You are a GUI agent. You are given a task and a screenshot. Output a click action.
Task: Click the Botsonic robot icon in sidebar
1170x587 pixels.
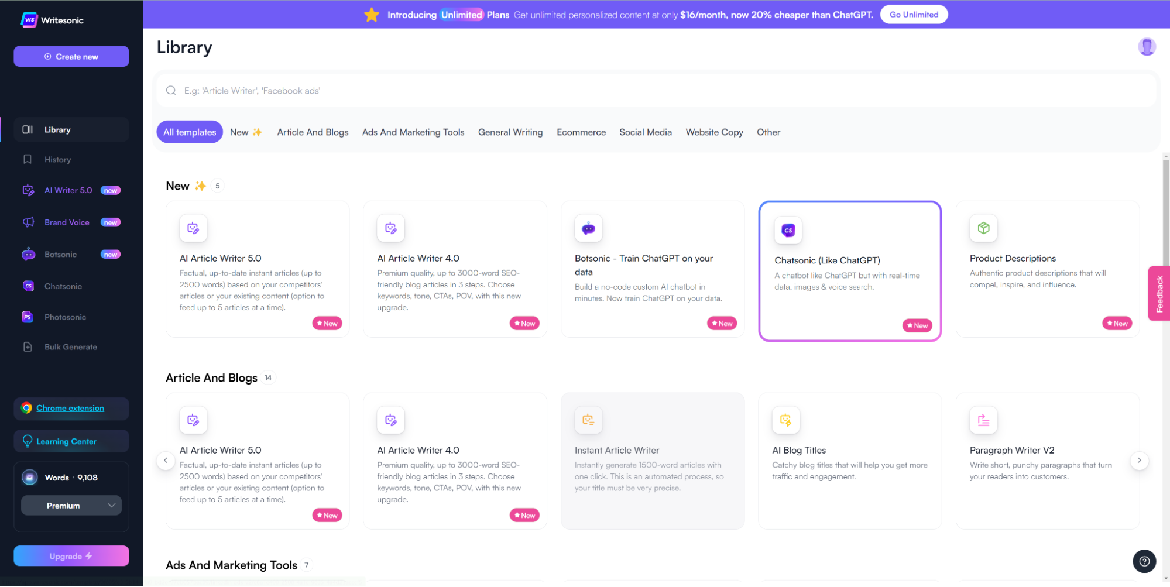(x=28, y=255)
